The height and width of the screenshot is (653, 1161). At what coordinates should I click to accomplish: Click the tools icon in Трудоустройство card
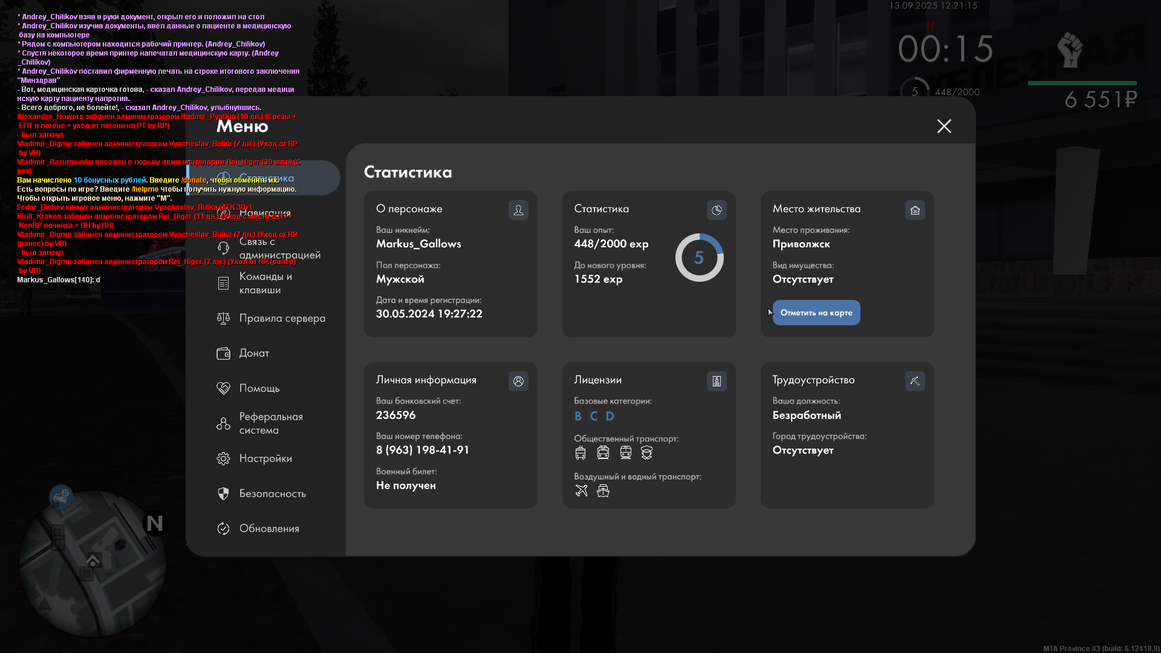click(x=915, y=381)
